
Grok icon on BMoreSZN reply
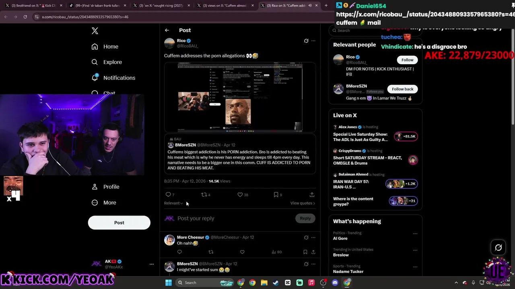click(306, 264)
